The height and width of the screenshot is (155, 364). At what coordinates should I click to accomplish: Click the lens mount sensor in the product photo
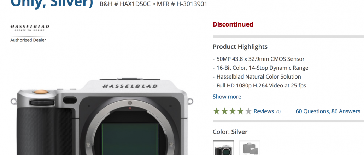(x=130, y=139)
